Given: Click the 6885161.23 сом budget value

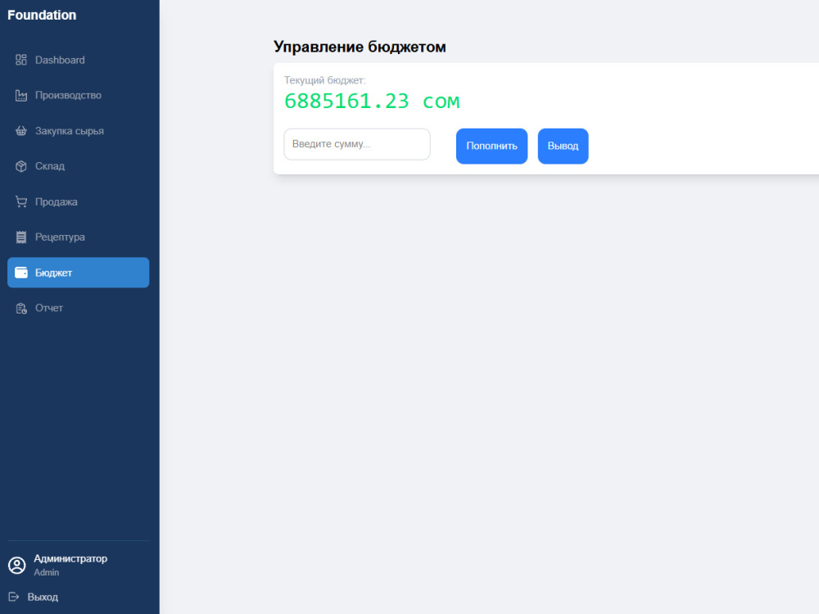Looking at the screenshot, I should coord(372,102).
